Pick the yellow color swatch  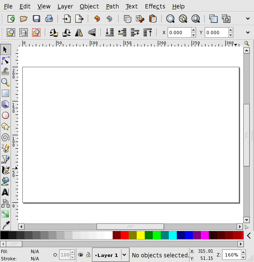(141, 235)
